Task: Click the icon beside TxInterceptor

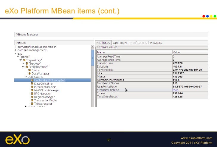Action: (32, 103)
